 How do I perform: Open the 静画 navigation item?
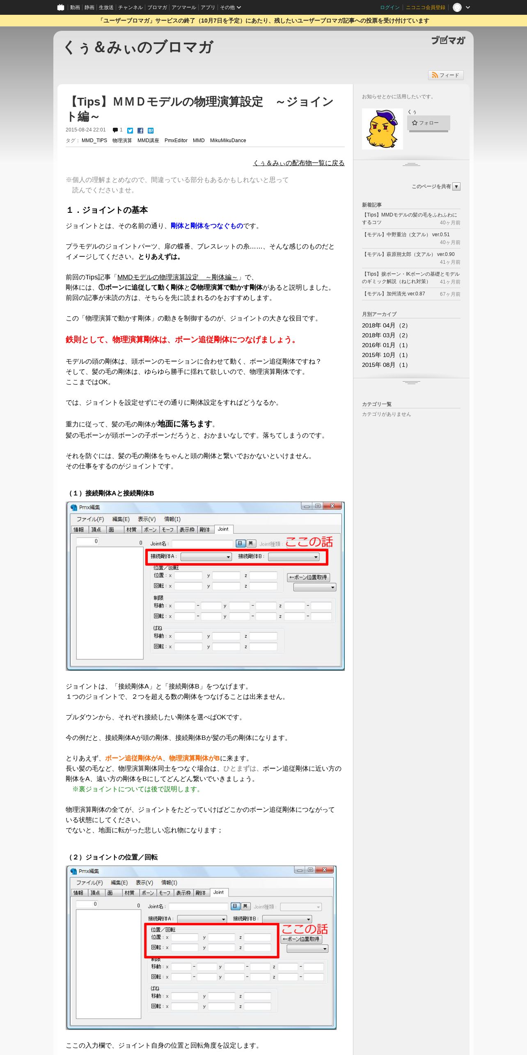89,7
